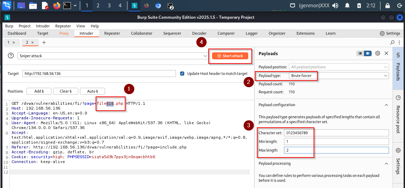Switch to the Dashboard tab

coord(17,33)
